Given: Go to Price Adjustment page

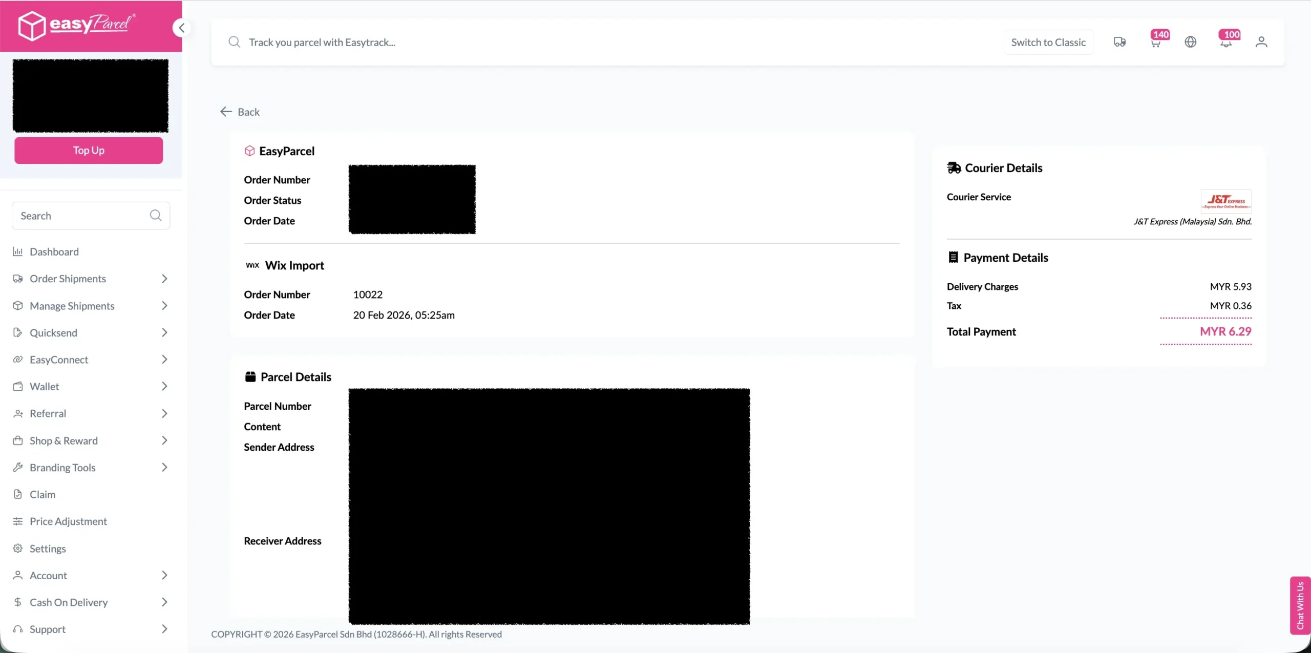Looking at the screenshot, I should (x=68, y=521).
